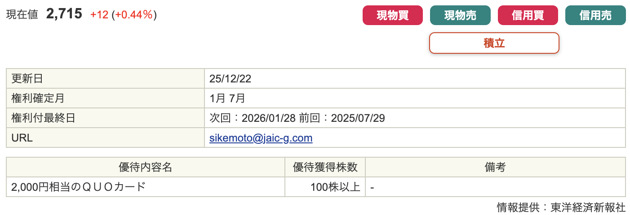This screenshot has height=215, width=630.
Task: Select the 2,000円相当のＱＵＯカード cell
Action: (x=79, y=187)
